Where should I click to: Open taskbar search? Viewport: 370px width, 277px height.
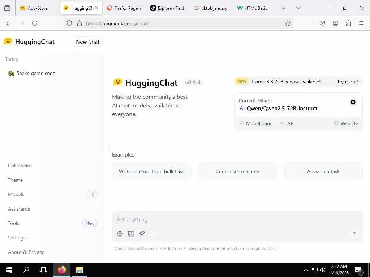pos(26,270)
